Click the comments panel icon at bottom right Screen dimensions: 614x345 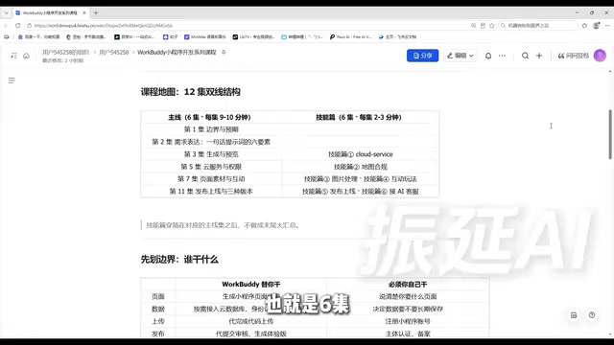[x=574, y=315]
